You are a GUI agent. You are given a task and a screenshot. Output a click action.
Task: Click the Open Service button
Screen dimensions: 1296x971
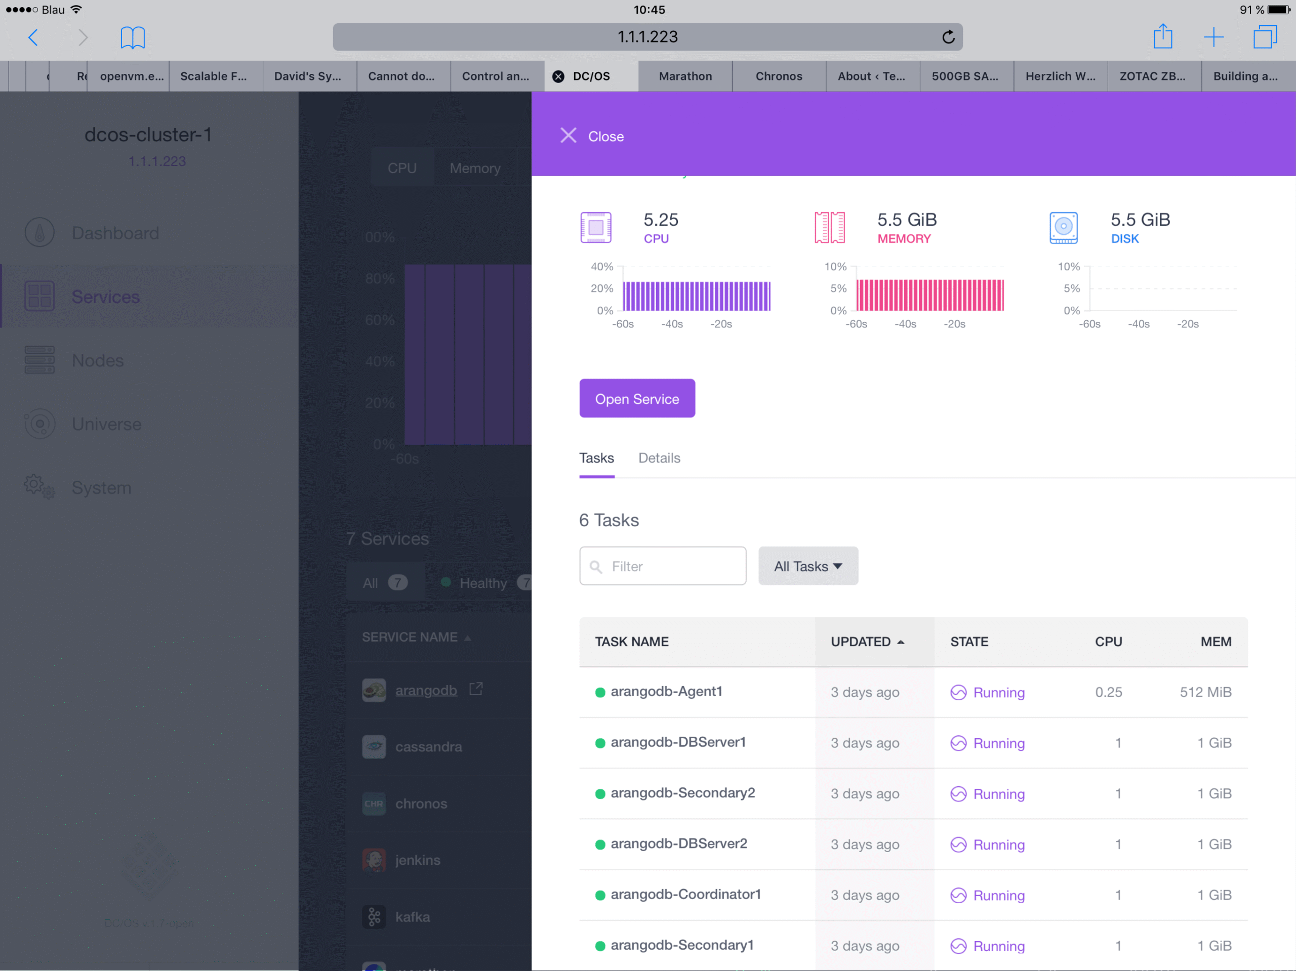pyautogui.click(x=637, y=398)
